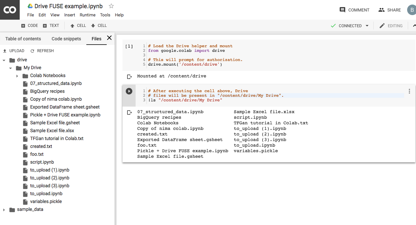
Task: Select Pickle + Drive FUSE example.ipynb file
Action: [65, 115]
